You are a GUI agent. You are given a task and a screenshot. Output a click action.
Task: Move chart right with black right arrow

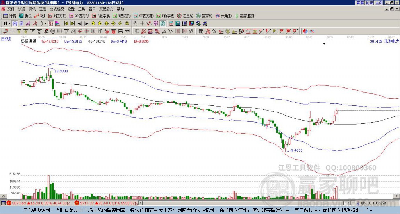coord(86,24)
